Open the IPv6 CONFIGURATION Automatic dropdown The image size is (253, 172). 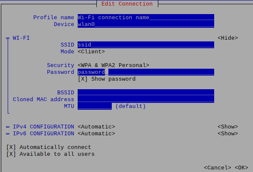click(x=96, y=134)
